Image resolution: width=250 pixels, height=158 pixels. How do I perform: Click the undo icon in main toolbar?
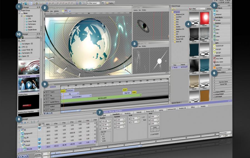50,3
